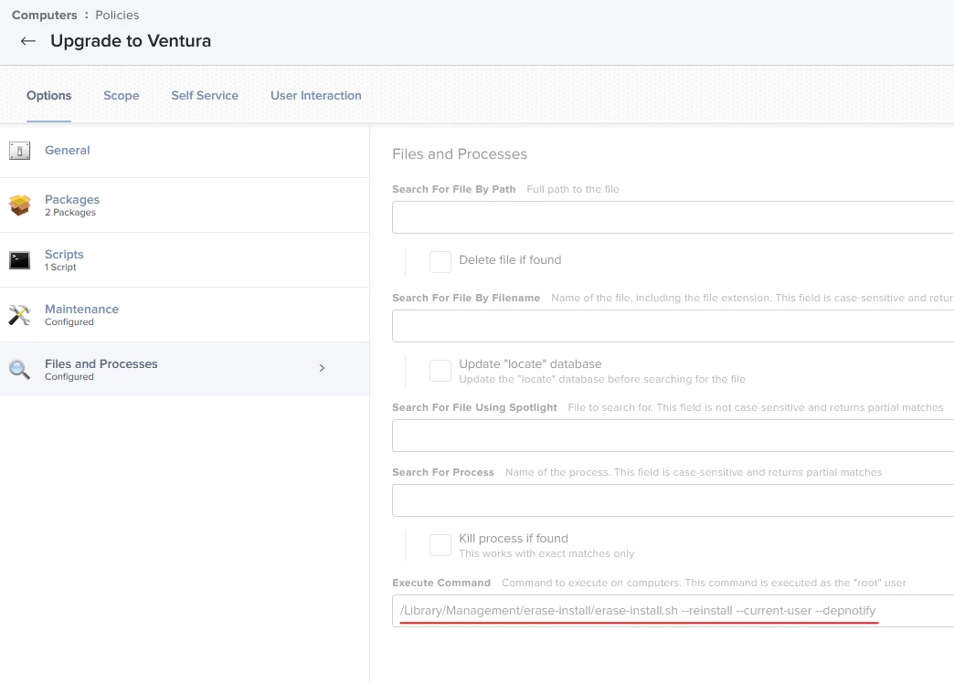Open the Scripts payload section

(185, 259)
